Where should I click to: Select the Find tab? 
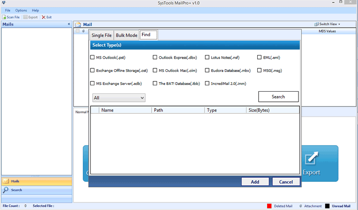coord(149,35)
